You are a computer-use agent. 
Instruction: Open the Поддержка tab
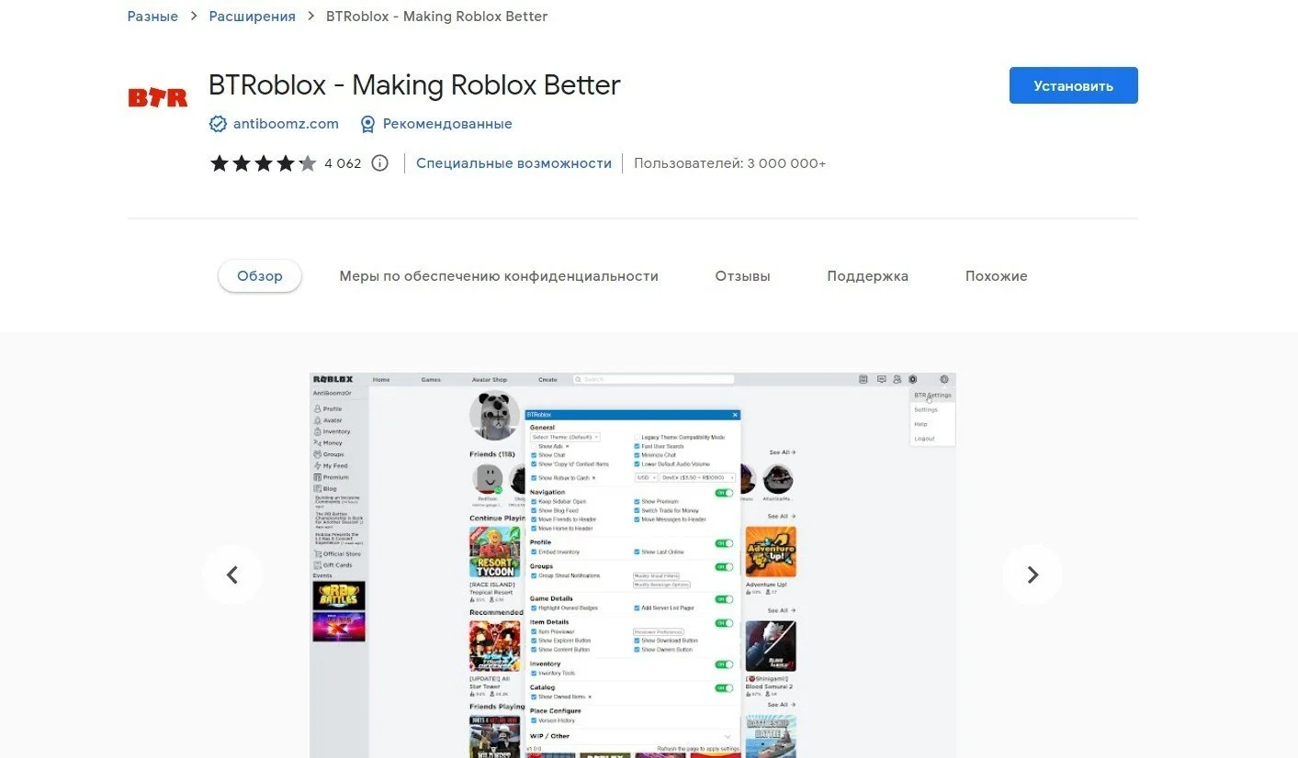pyautogui.click(x=867, y=276)
